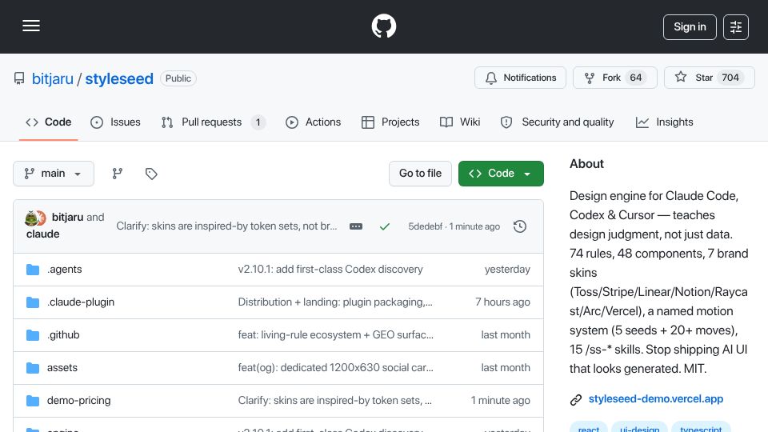Open commit 'feat(og): dedicated 1200x630 social card'
Screen dimensions: 768x432
[x=335, y=368]
